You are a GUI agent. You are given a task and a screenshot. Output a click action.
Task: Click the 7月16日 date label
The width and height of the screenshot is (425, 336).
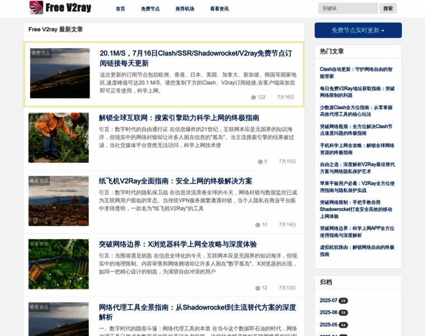click(x=286, y=97)
